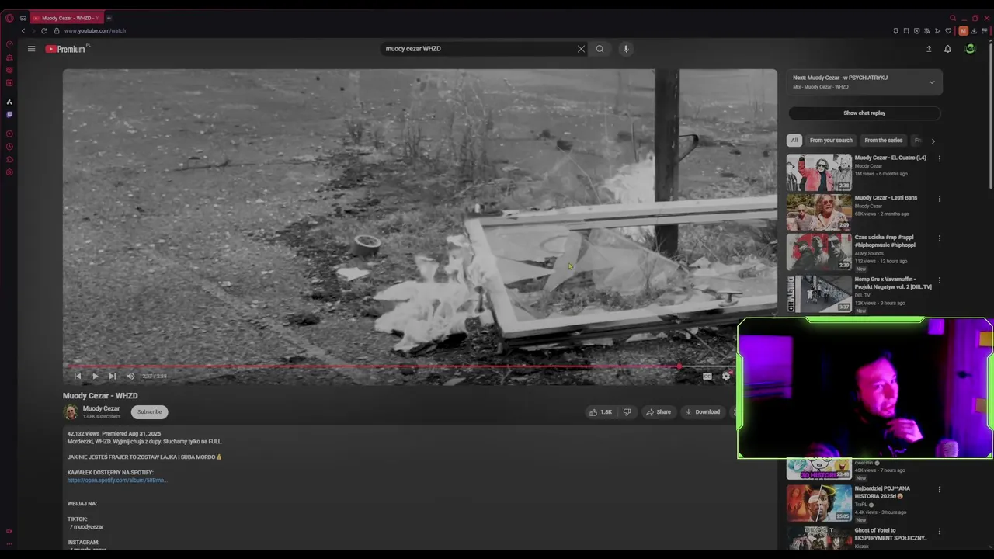994x559 pixels.
Task: Click the site security padlock icon
Action: tap(56, 30)
